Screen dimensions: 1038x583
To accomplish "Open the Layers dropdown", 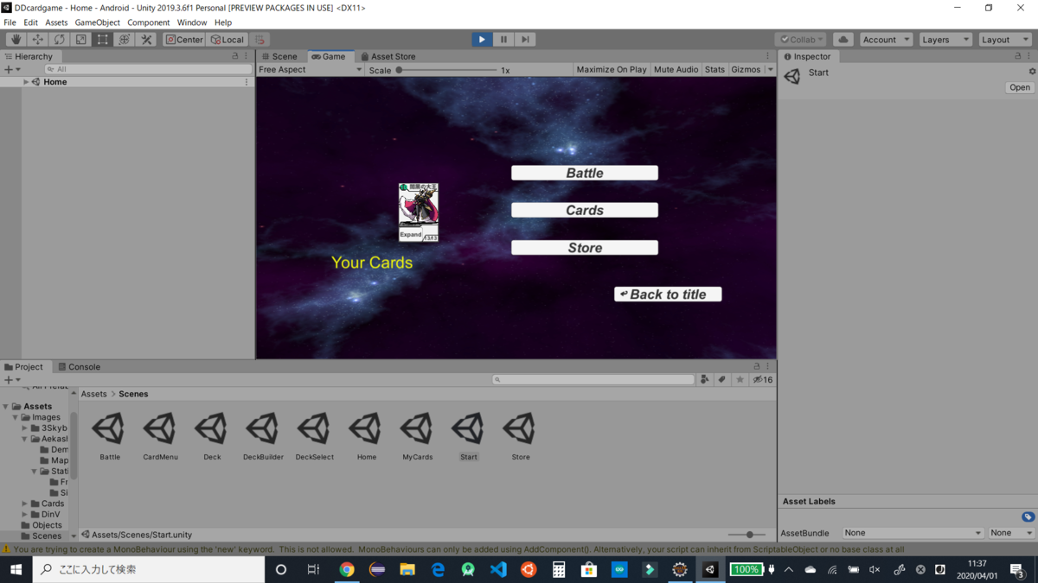I will [x=945, y=40].
